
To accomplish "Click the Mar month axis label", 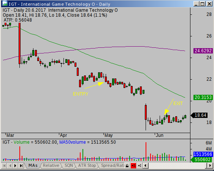I will pyautogui.click(x=10, y=135).
